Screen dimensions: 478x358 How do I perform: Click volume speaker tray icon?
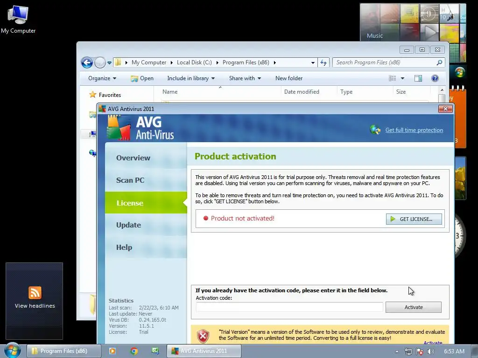[x=431, y=351]
